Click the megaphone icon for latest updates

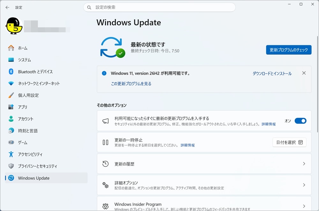click(105, 121)
